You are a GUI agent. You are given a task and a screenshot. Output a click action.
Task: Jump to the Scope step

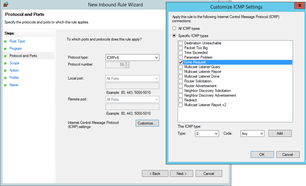click(x=14, y=63)
